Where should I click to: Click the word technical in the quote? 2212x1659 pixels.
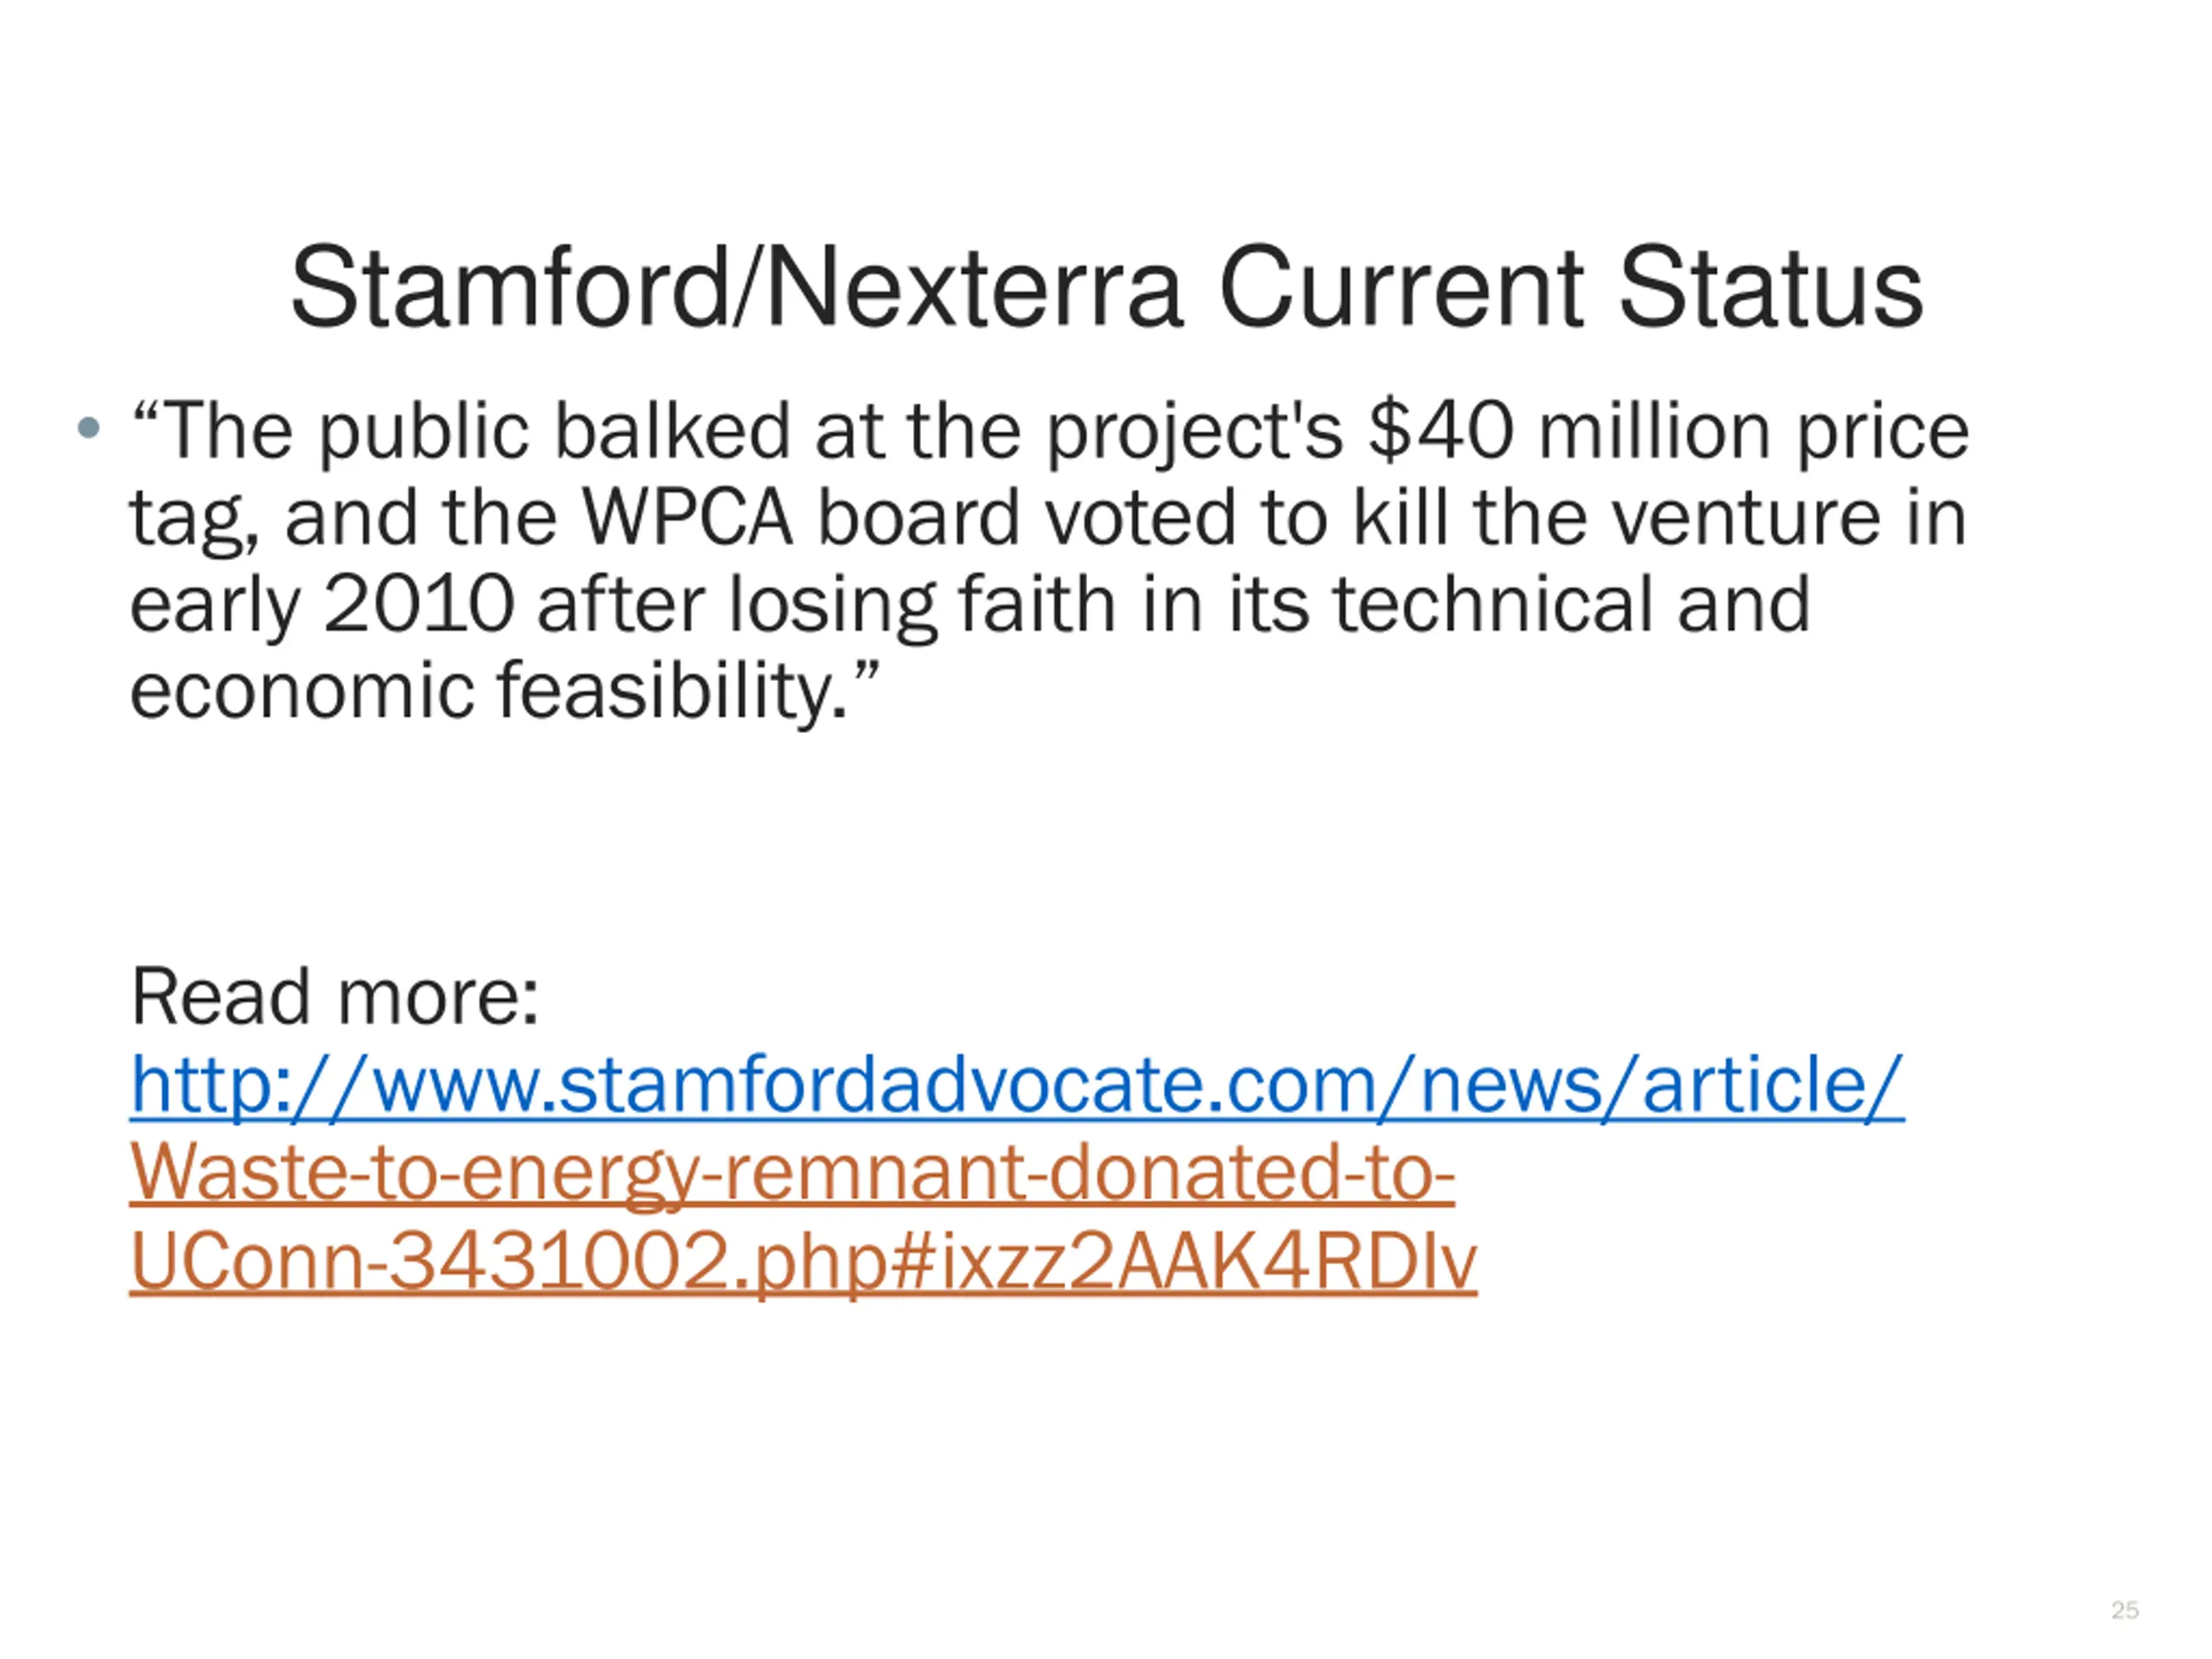[1493, 605]
